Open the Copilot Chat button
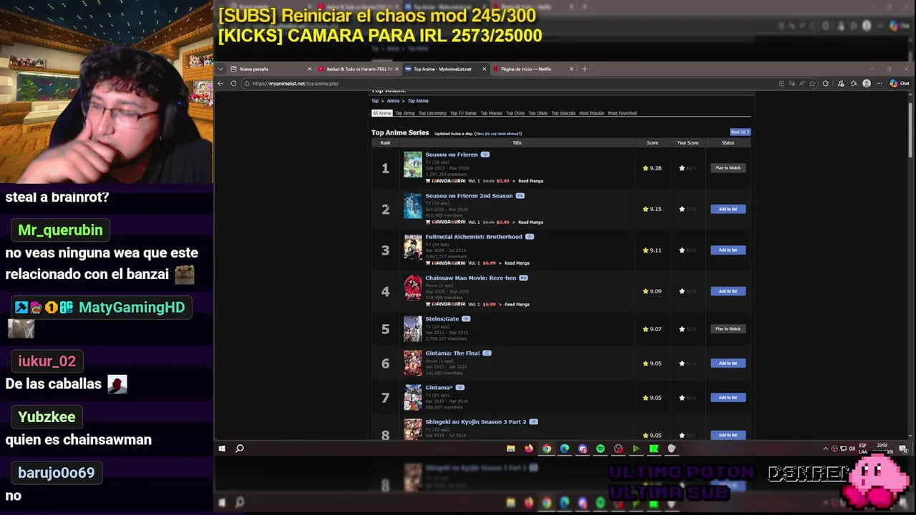 tap(900, 84)
